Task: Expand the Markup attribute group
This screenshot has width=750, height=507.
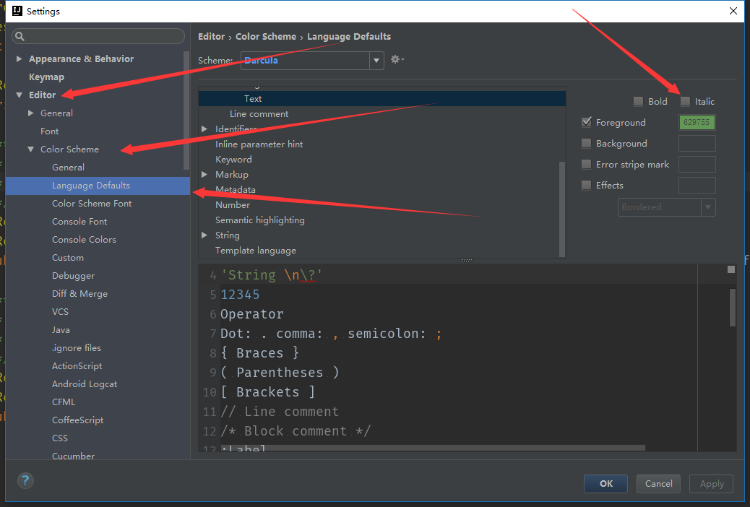Action: tap(204, 175)
